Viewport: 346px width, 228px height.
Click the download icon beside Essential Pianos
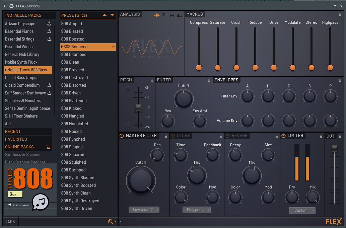[x=50, y=31]
